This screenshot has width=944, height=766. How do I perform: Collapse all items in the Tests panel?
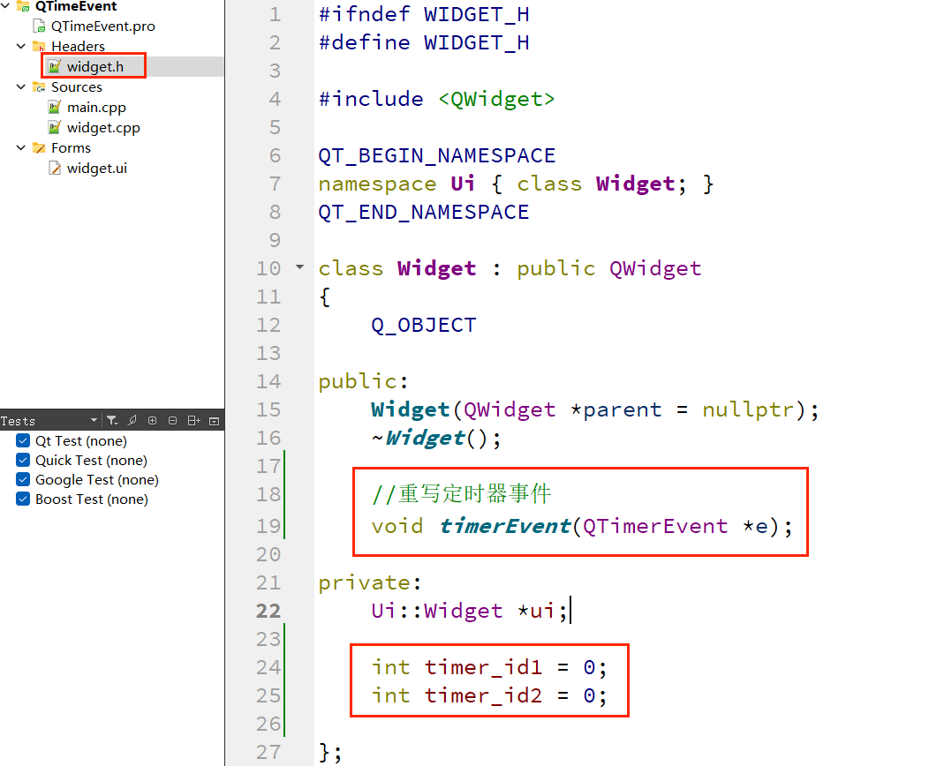[173, 421]
